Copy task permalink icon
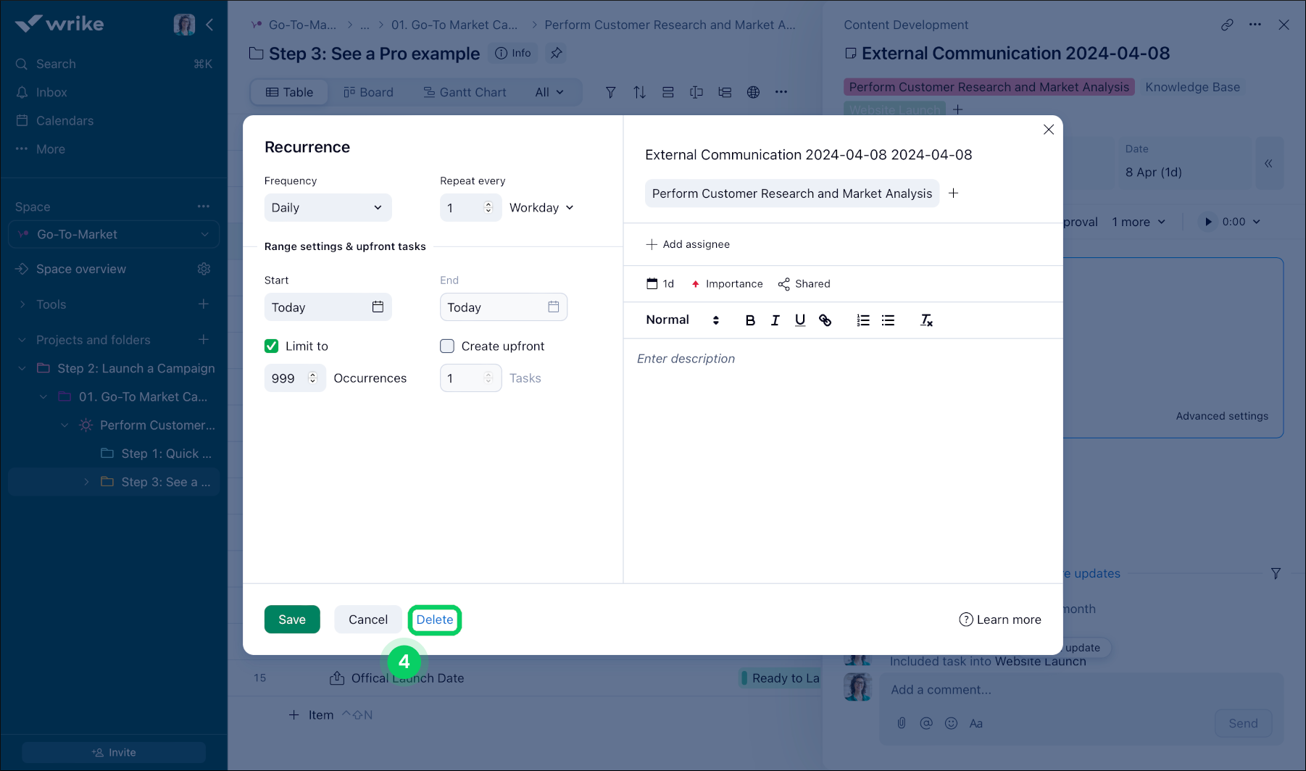Screen dimensions: 1306x771 (x=1226, y=25)
